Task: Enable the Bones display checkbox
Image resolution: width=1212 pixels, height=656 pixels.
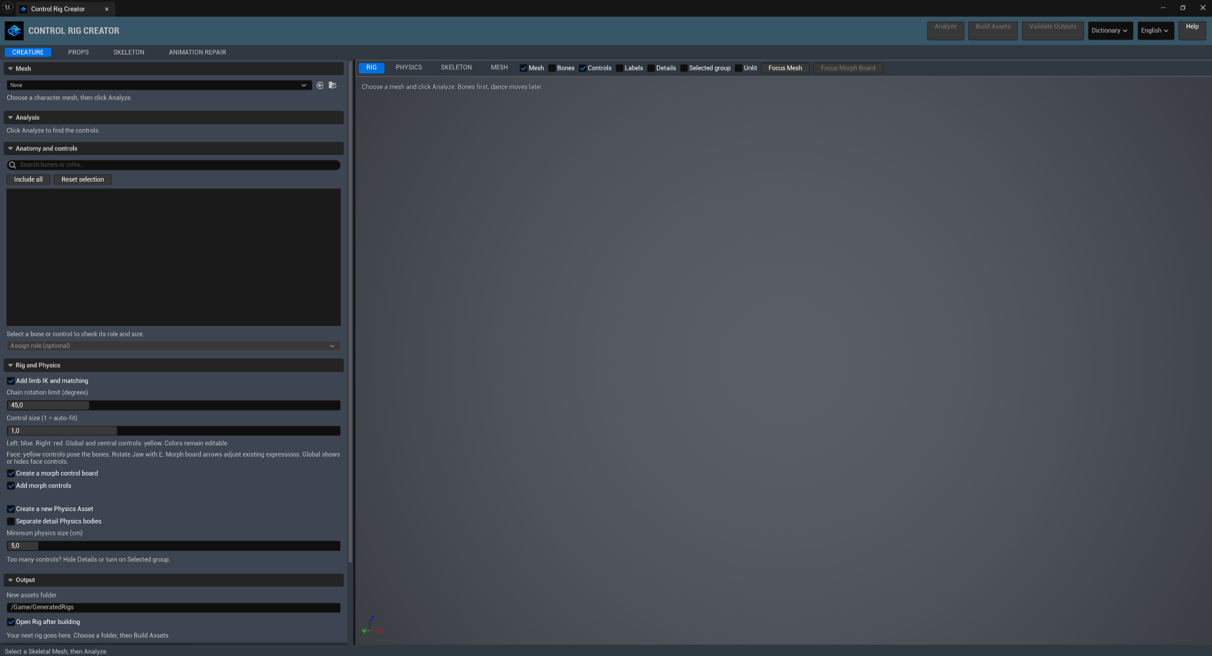Action: click(552, 68)
